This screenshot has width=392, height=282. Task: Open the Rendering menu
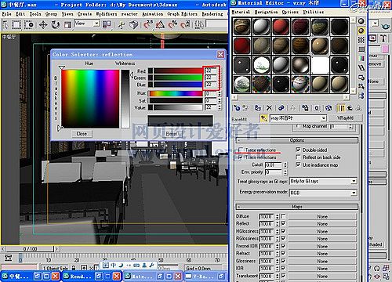[x=212, y=13]
